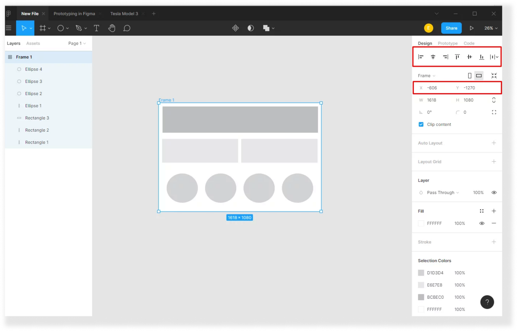Open the 26% zoom dropdown

click(491, 28)
